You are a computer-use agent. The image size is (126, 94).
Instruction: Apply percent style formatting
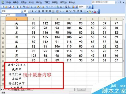(x=60, y=11)
